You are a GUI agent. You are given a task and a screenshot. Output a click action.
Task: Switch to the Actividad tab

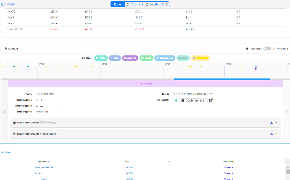point(137,4)
